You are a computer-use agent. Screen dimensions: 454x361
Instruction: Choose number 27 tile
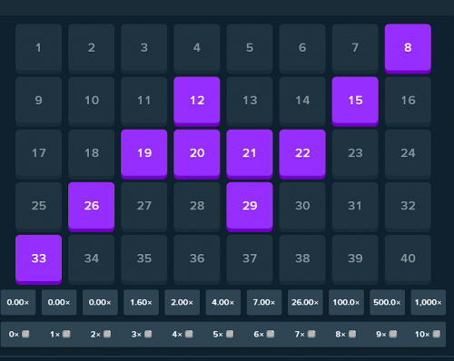[x=144, y=207]
